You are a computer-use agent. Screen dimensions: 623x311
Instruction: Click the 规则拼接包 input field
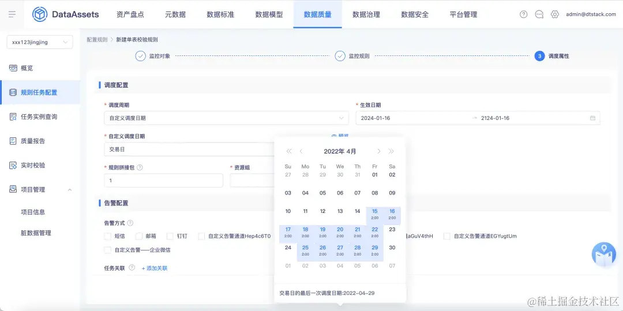point(163,181)
